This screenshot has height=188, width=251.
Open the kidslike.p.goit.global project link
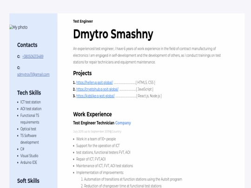coord(95,96)
